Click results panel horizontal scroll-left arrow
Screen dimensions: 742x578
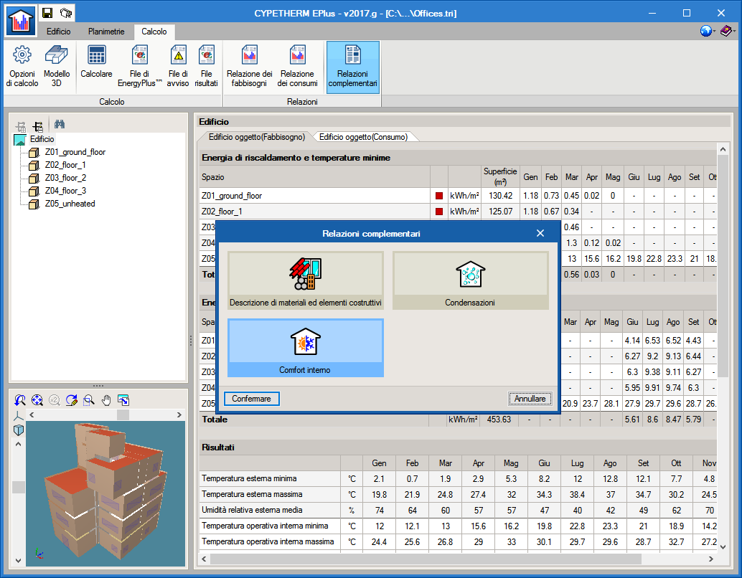pyautogui.click(x=204, y=559)
